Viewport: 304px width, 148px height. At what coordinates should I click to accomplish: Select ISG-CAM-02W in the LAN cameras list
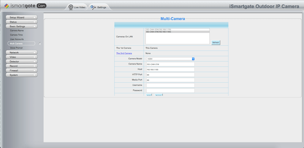[x=178, y=29]
